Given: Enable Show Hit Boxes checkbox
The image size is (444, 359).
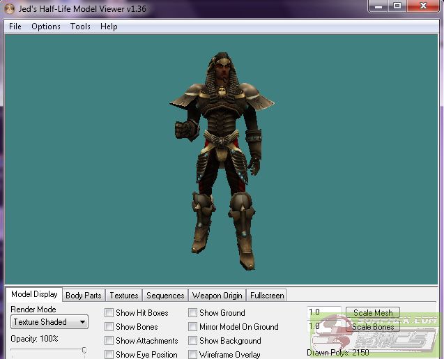Looking at the screenshot, I should point(109,312).
